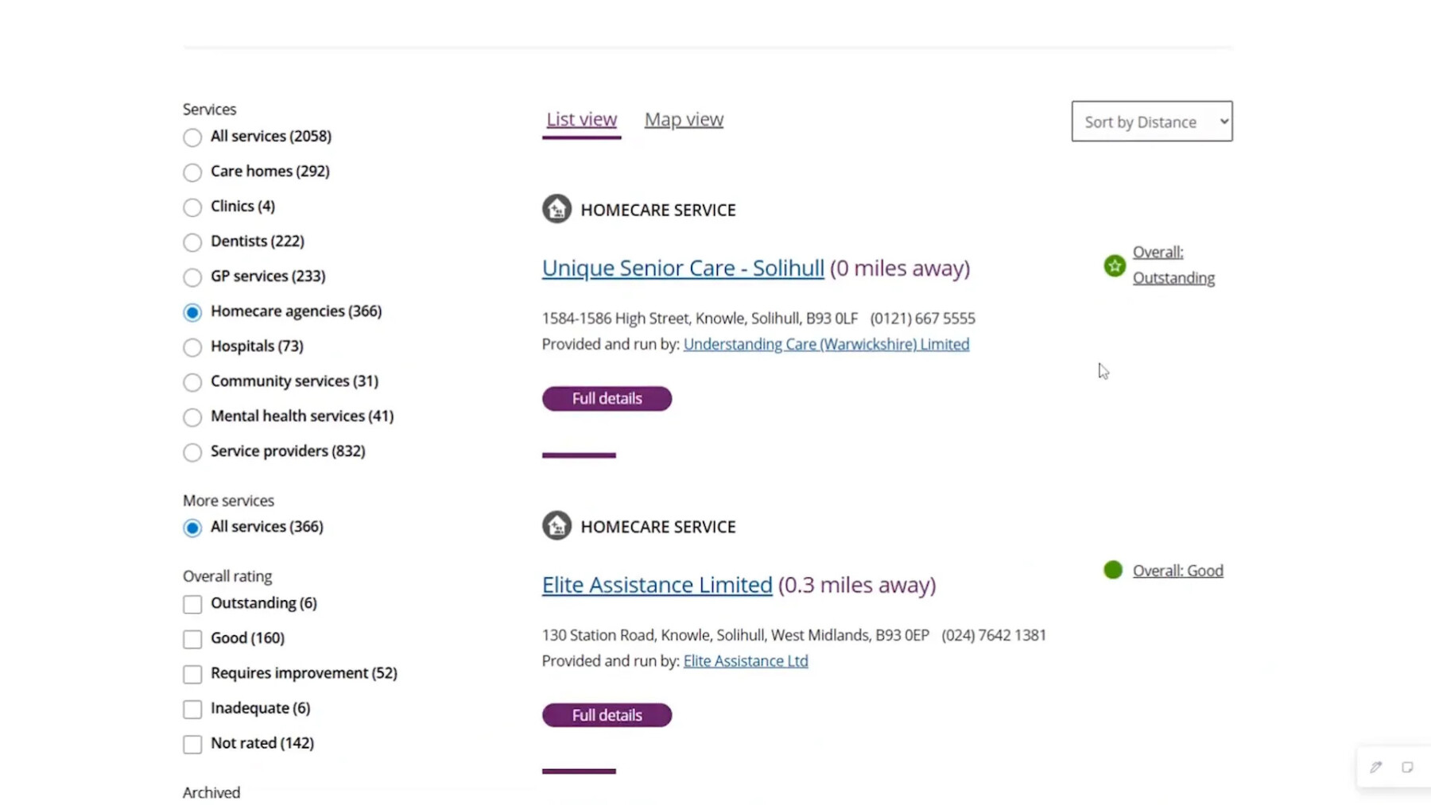1431x805 pixels.
Task: Open Elite Assistance Ltd provider link
Action: 746,660
